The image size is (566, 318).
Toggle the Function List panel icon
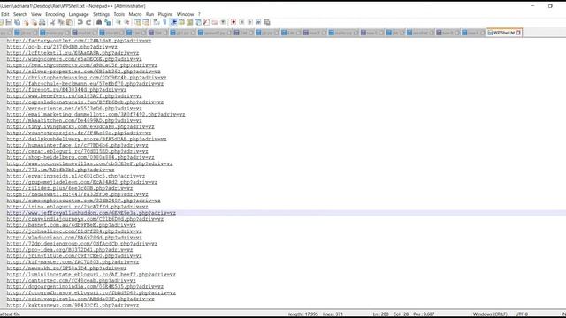(206, 22)
